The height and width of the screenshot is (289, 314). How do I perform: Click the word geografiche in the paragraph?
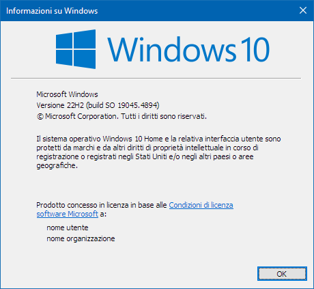[x=57, y=165]
